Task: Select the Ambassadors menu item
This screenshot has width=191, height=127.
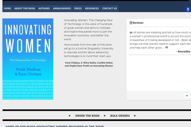Action: [62, 9]
